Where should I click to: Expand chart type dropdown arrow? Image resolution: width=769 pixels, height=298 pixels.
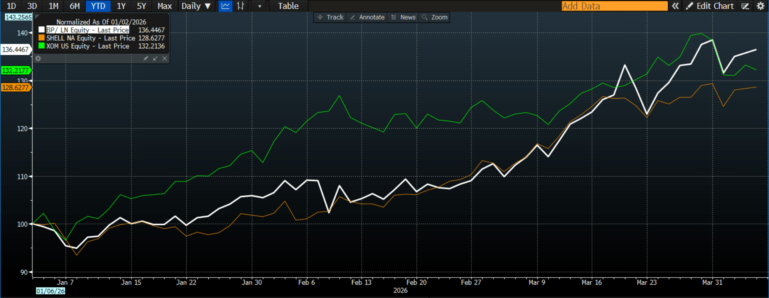point(260,6)
